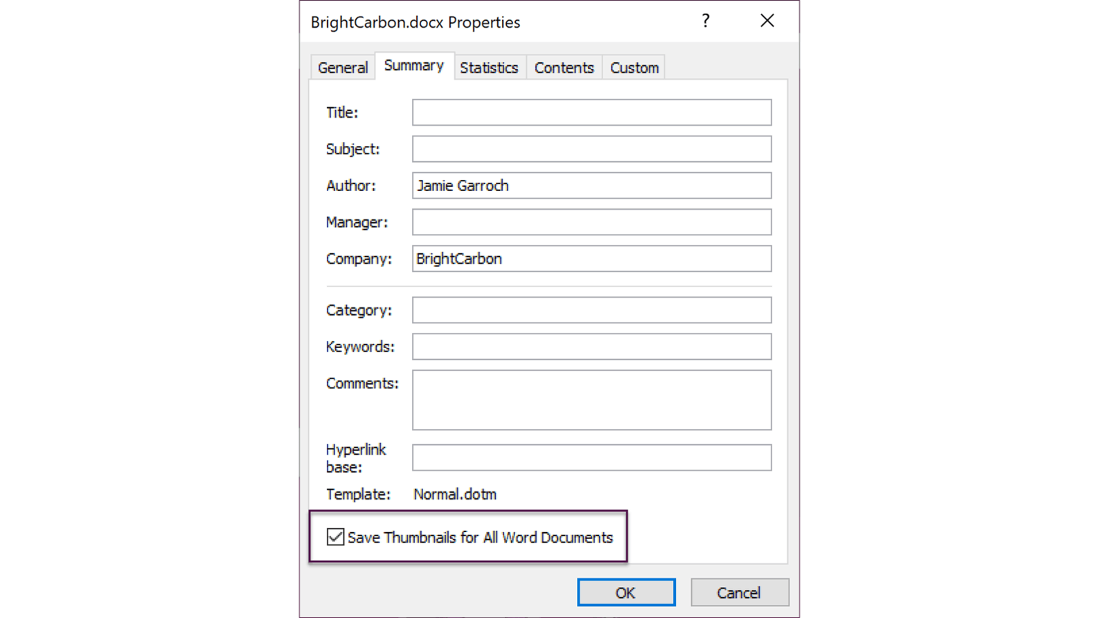Click the BrightCarbon.docx Properties title text
Viewport: 1099px width, 618px height.
pos(416,22)
